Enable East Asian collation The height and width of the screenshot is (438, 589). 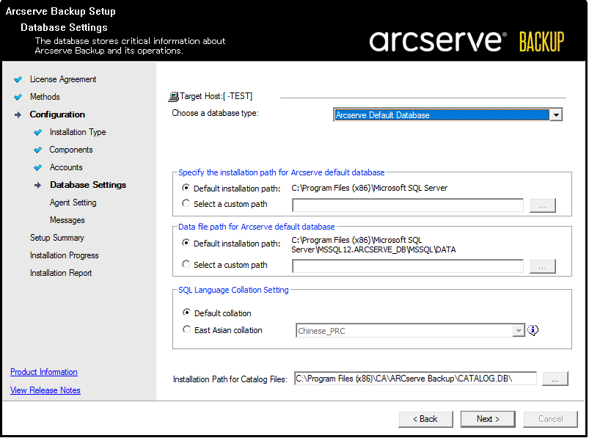[186, 329]
